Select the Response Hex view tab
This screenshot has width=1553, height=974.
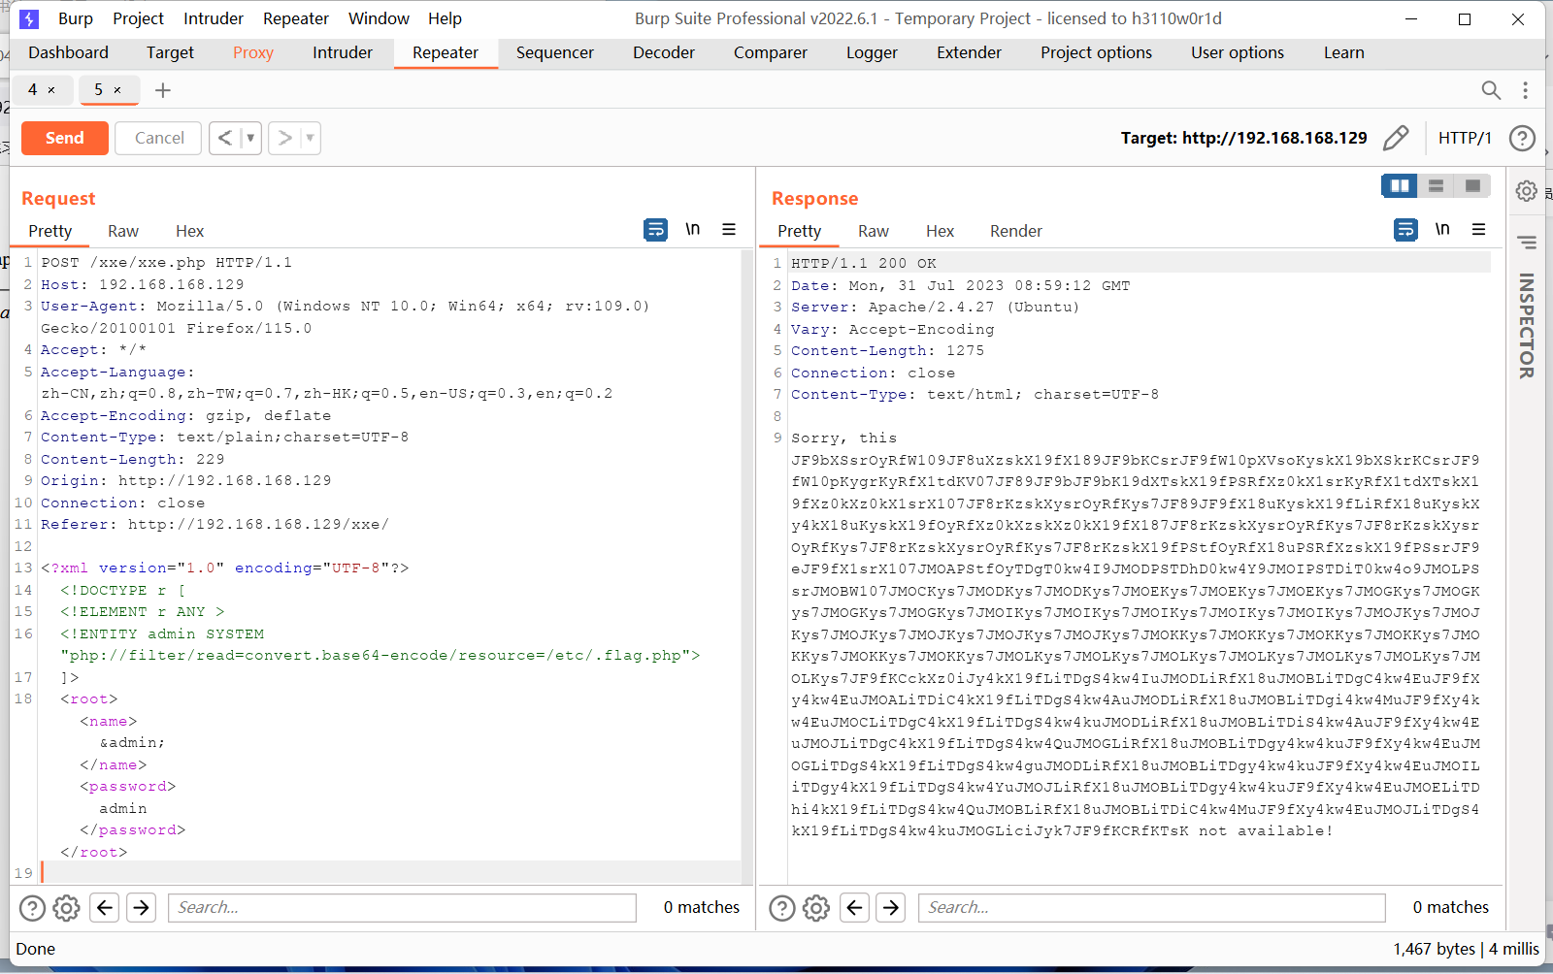tap(941, 231)
